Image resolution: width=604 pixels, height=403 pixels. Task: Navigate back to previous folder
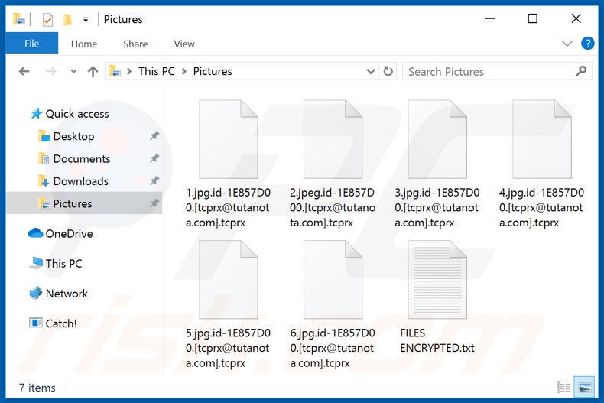coord(24,71)
